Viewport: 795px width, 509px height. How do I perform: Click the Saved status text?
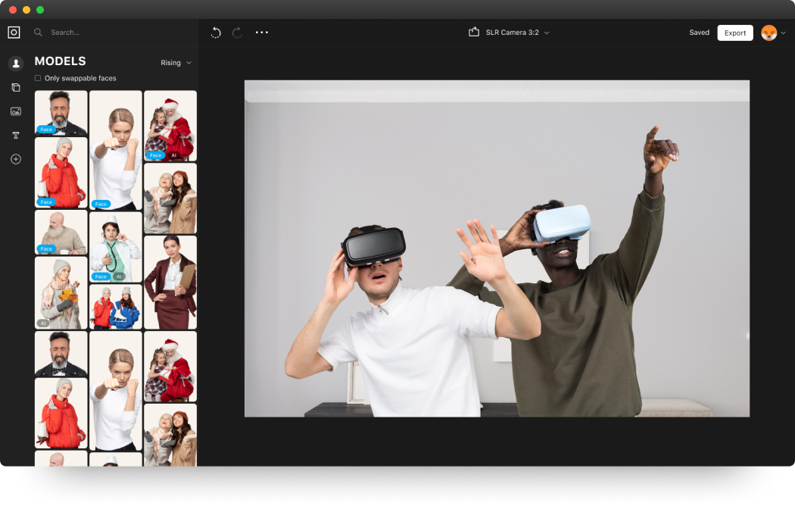[x=699, y=33]
